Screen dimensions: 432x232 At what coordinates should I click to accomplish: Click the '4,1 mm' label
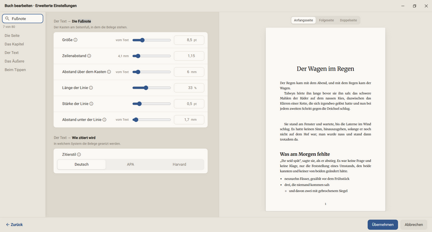tap(123, 56)
